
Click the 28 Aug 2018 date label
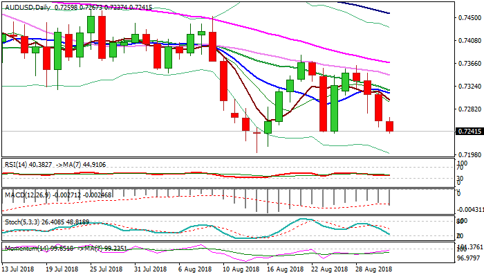(x=372, y=268)
